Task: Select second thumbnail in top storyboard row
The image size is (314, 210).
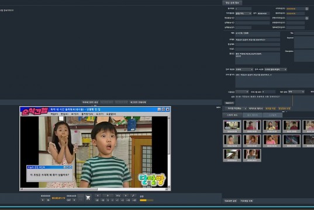Action: (x=252, y=126)
